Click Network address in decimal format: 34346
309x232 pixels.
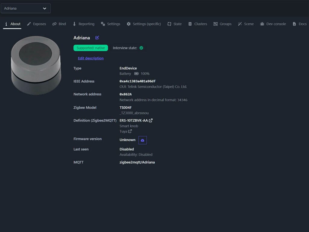pos(154,100)
